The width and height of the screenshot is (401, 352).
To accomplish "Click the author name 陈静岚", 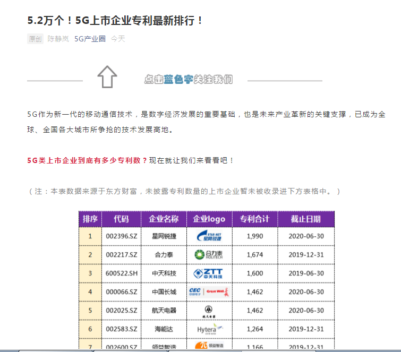I will point(58,39).
